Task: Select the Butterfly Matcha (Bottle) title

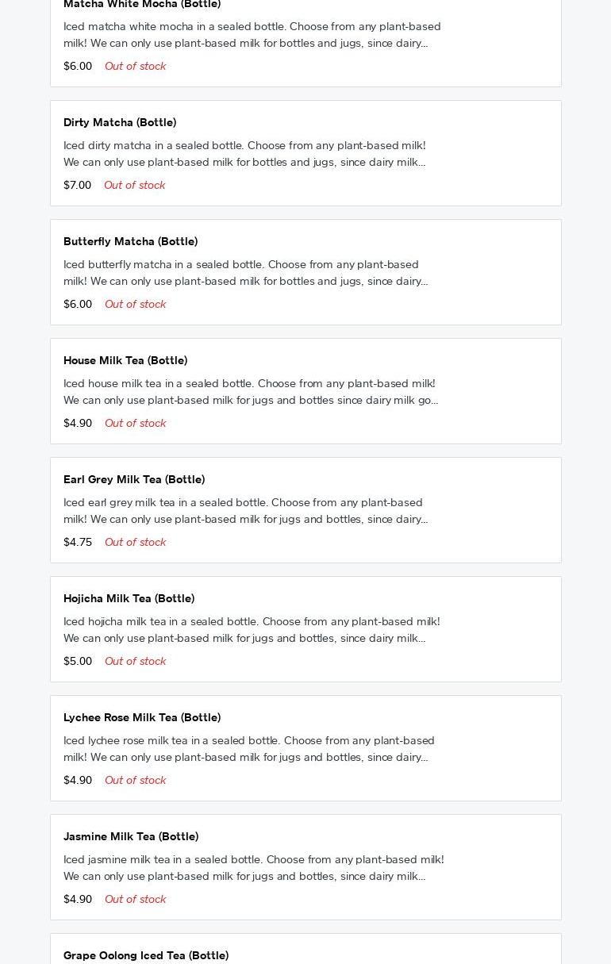Action: pyautogui.click(x=130, y=241)
